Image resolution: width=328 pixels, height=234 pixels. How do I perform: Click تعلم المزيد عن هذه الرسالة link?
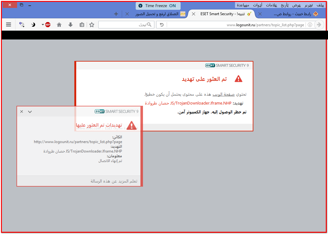(x=114, y=181)
